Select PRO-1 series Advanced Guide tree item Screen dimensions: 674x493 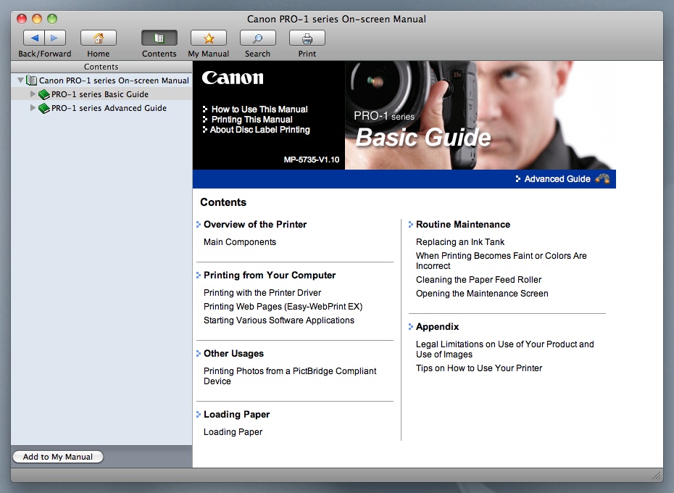109,108
